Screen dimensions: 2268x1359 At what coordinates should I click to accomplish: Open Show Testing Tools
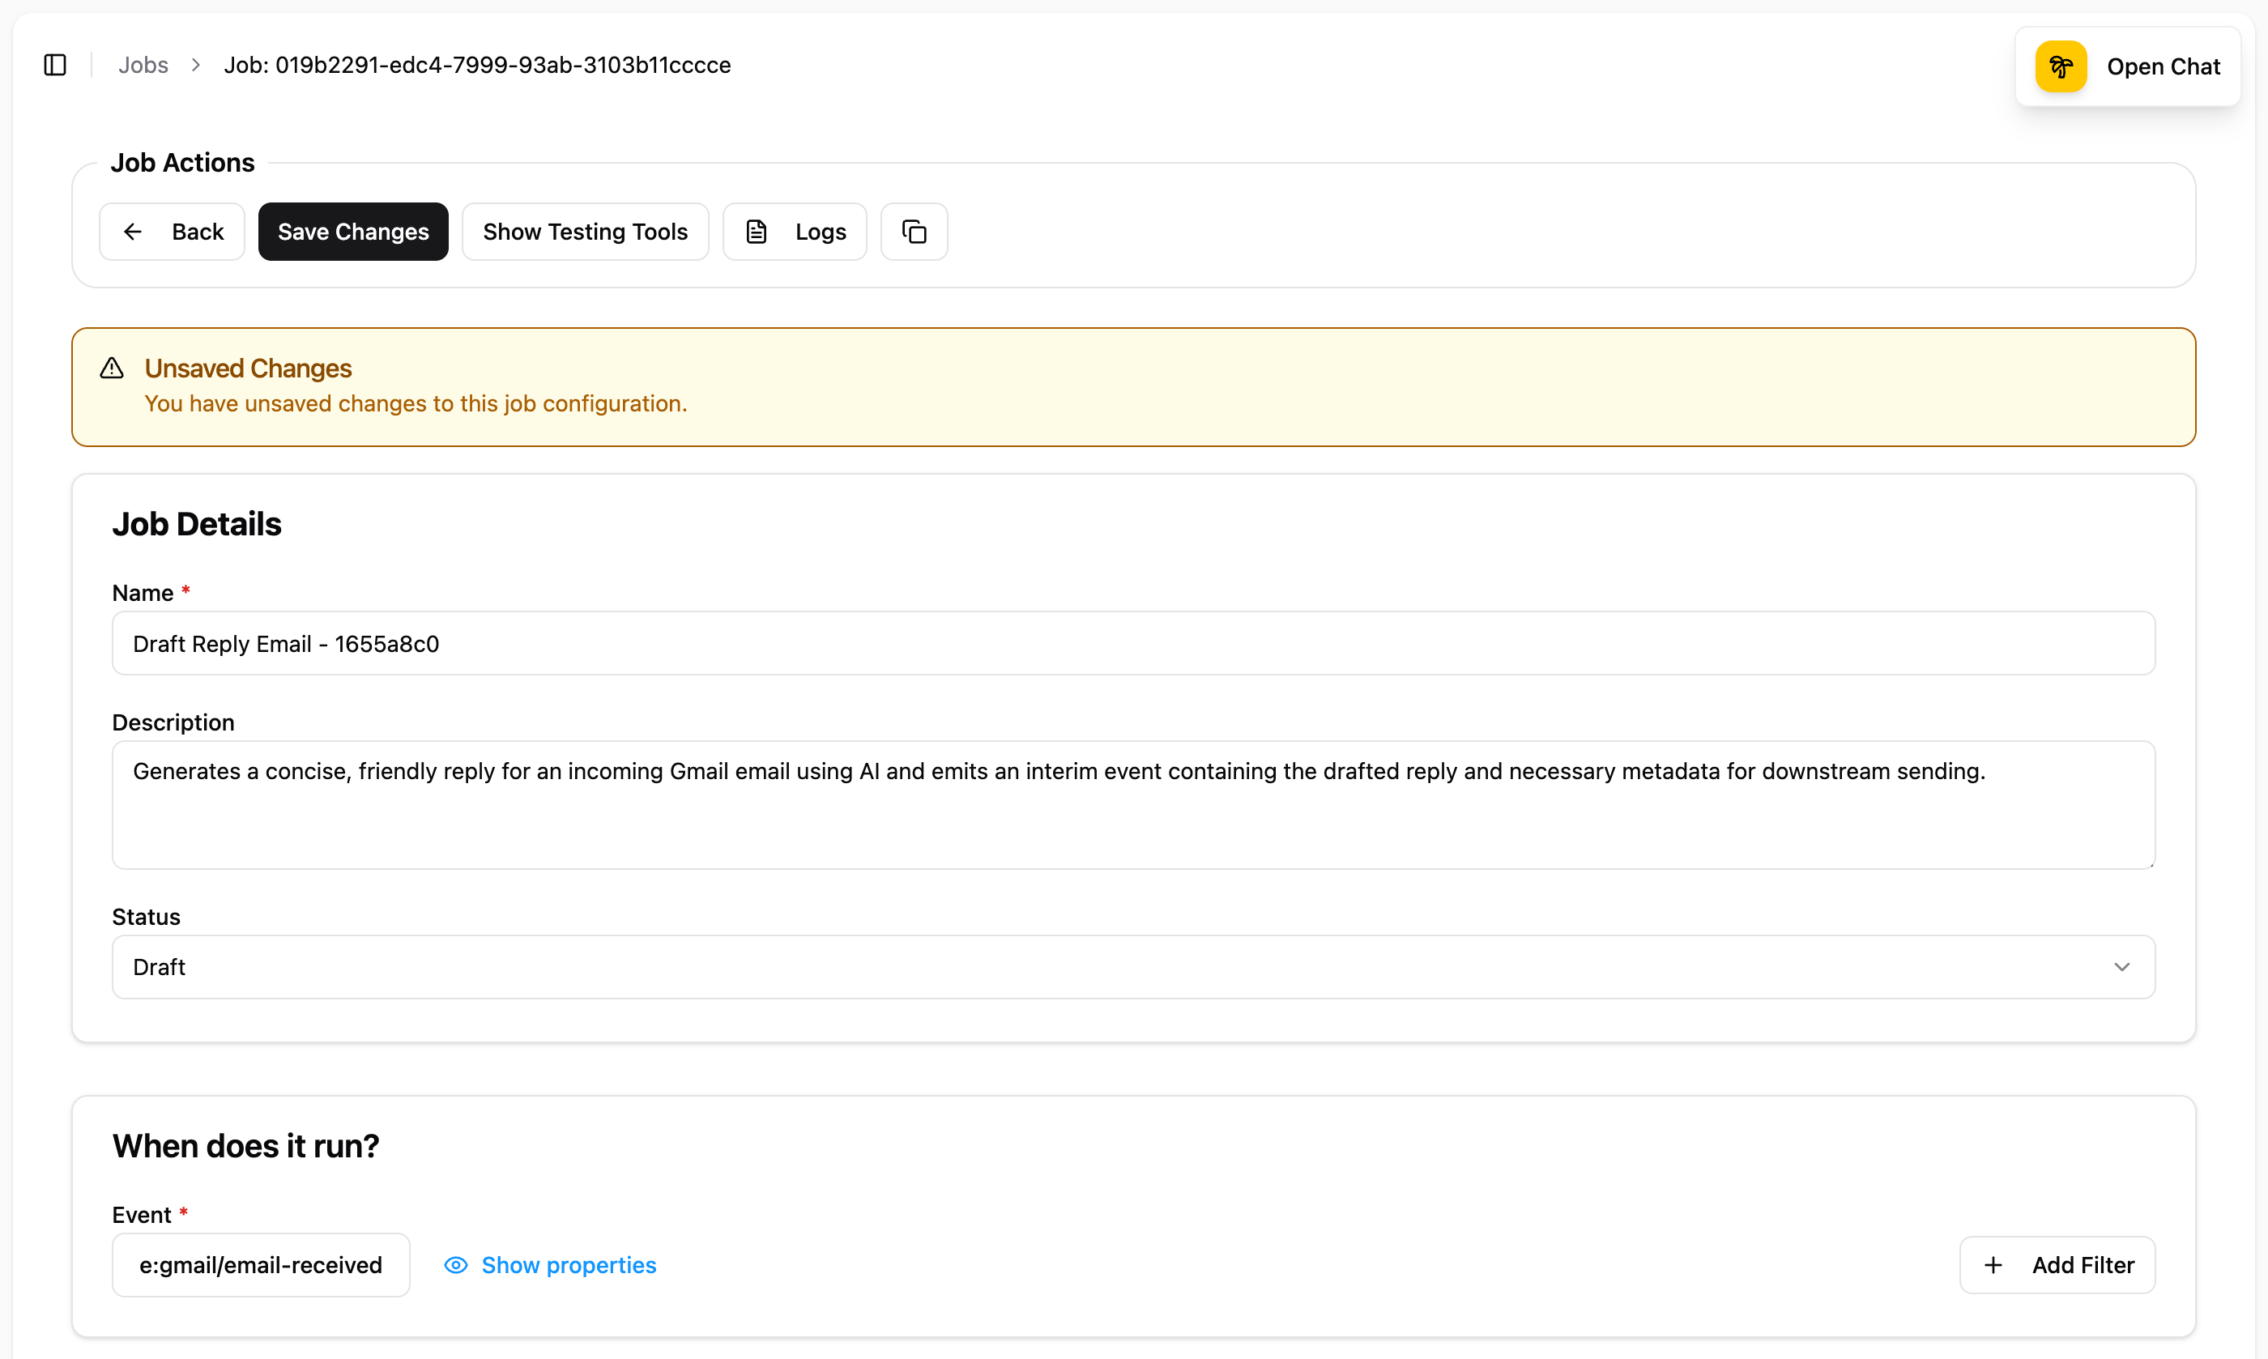[585, 231]
